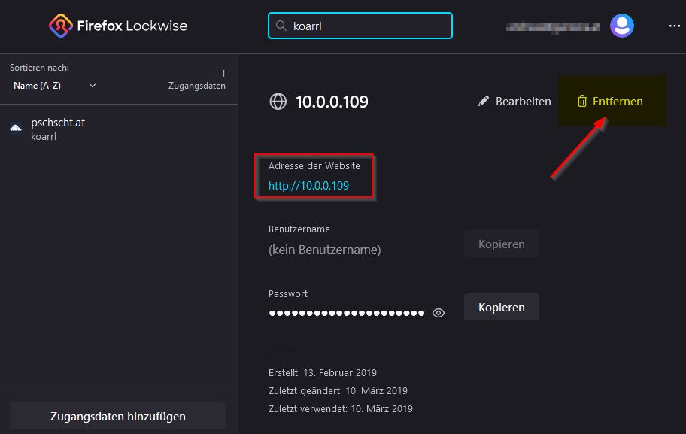Click the search magnifier icon
Viewport: 686px width, 434px height.
pos(281,26)
